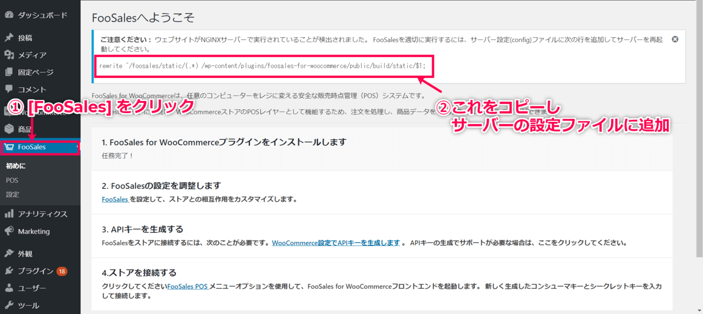
Task: Click the Pages (固定ページ) icon
Action: point(9,72)
